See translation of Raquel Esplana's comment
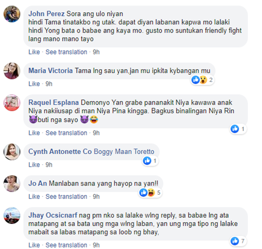262x249 pixels. point(66,133)
